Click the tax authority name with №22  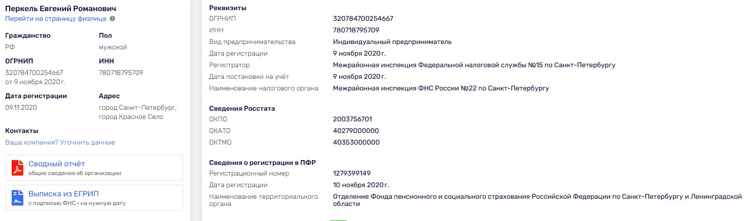coord(441,88)
